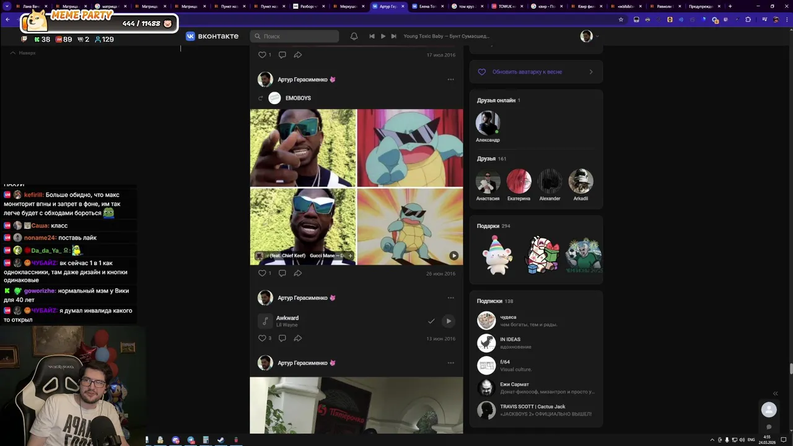Viewport: 793px width, 446px height.
Task: Open Gucci Mane pointing photo
Action: click(303, 148)
